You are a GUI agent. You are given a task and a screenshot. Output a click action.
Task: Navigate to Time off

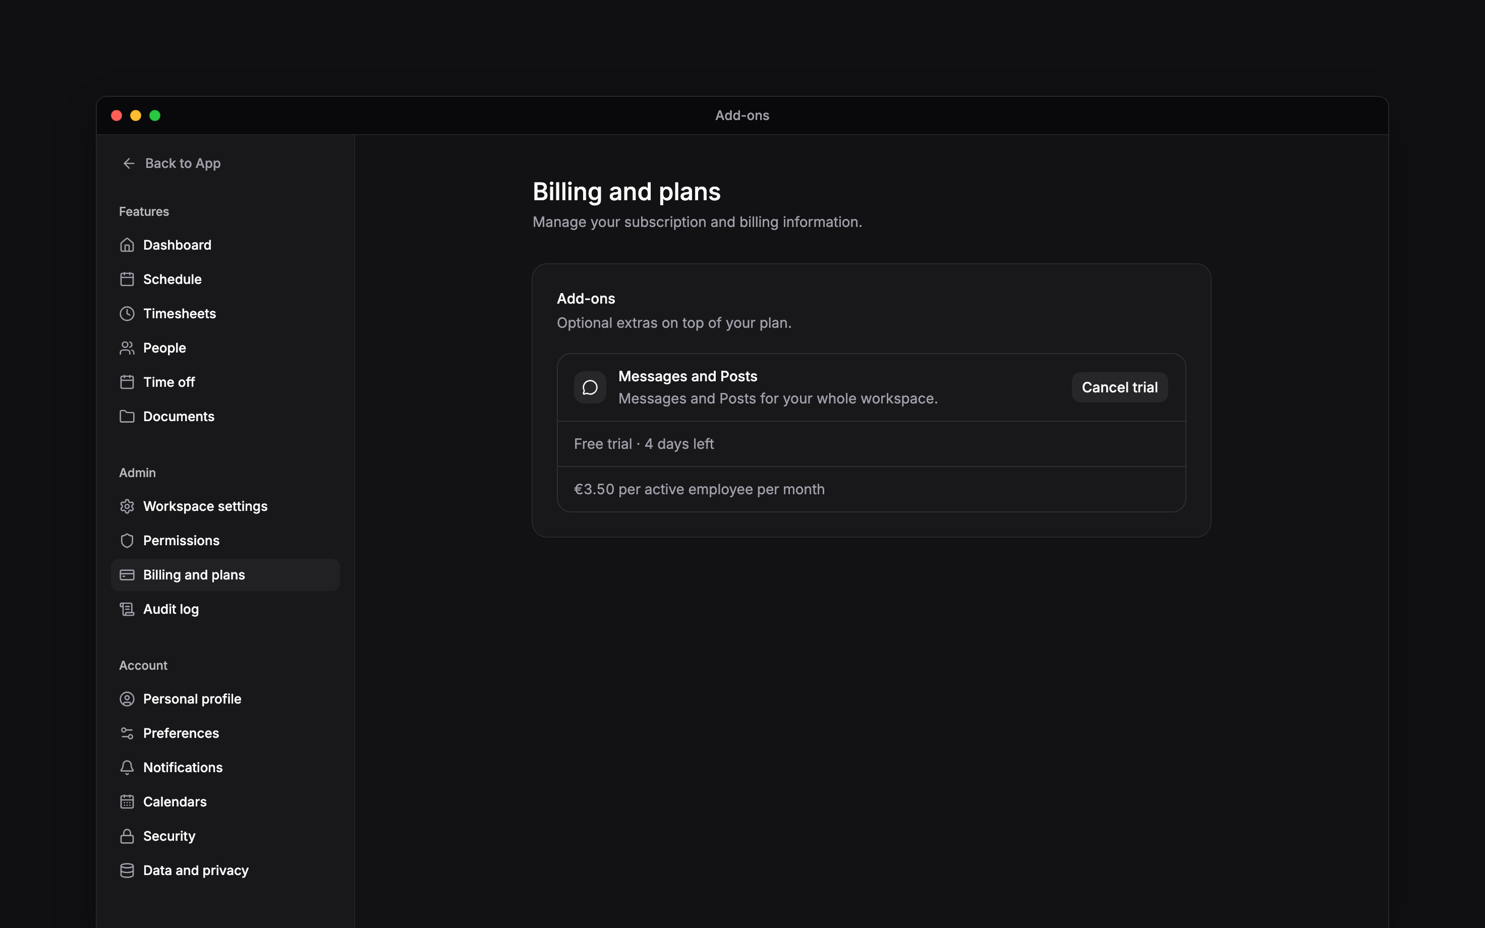(225, 382)
